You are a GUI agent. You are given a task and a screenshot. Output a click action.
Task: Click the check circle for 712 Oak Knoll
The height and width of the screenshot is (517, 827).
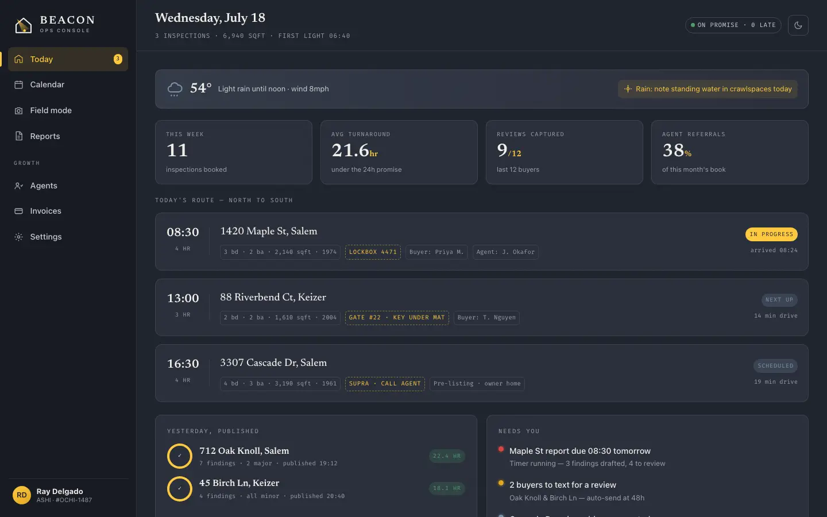(x=180, y=456)
